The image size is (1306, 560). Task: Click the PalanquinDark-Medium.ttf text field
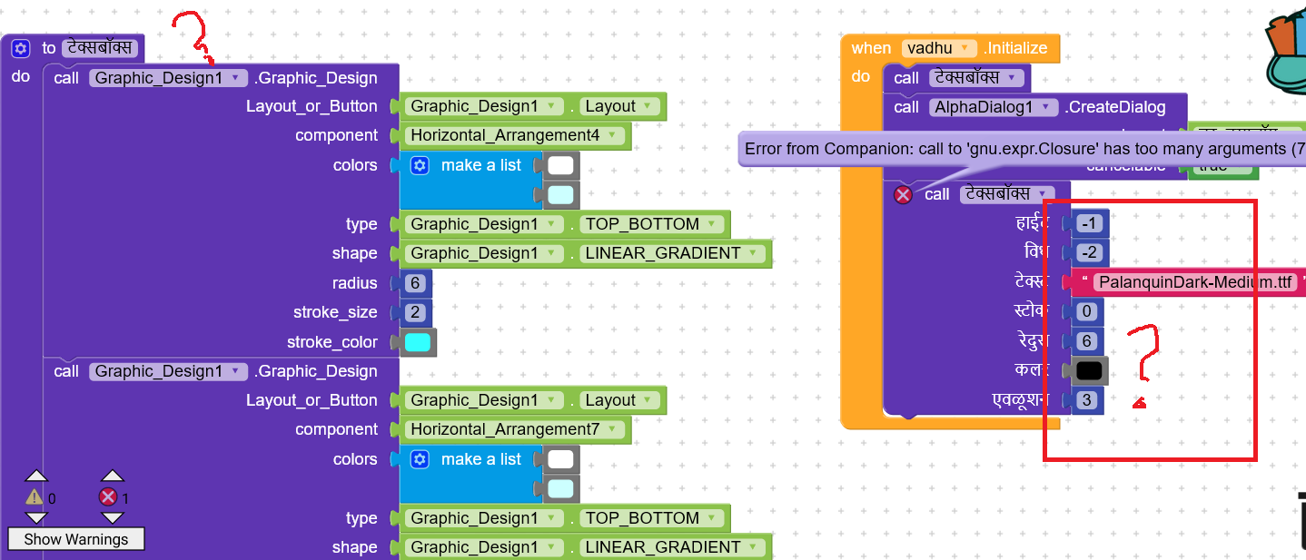1195,282
